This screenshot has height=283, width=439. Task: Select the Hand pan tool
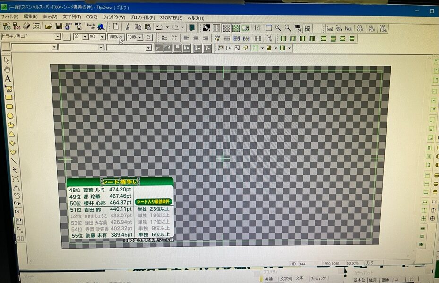coord(8,70)
